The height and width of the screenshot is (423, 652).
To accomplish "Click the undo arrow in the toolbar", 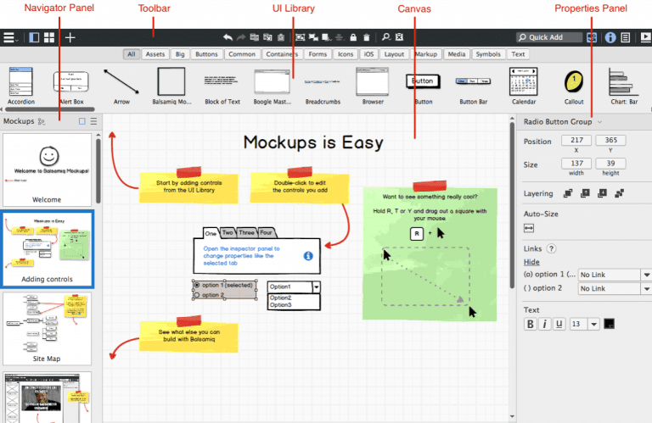I will tap(228, 37).
